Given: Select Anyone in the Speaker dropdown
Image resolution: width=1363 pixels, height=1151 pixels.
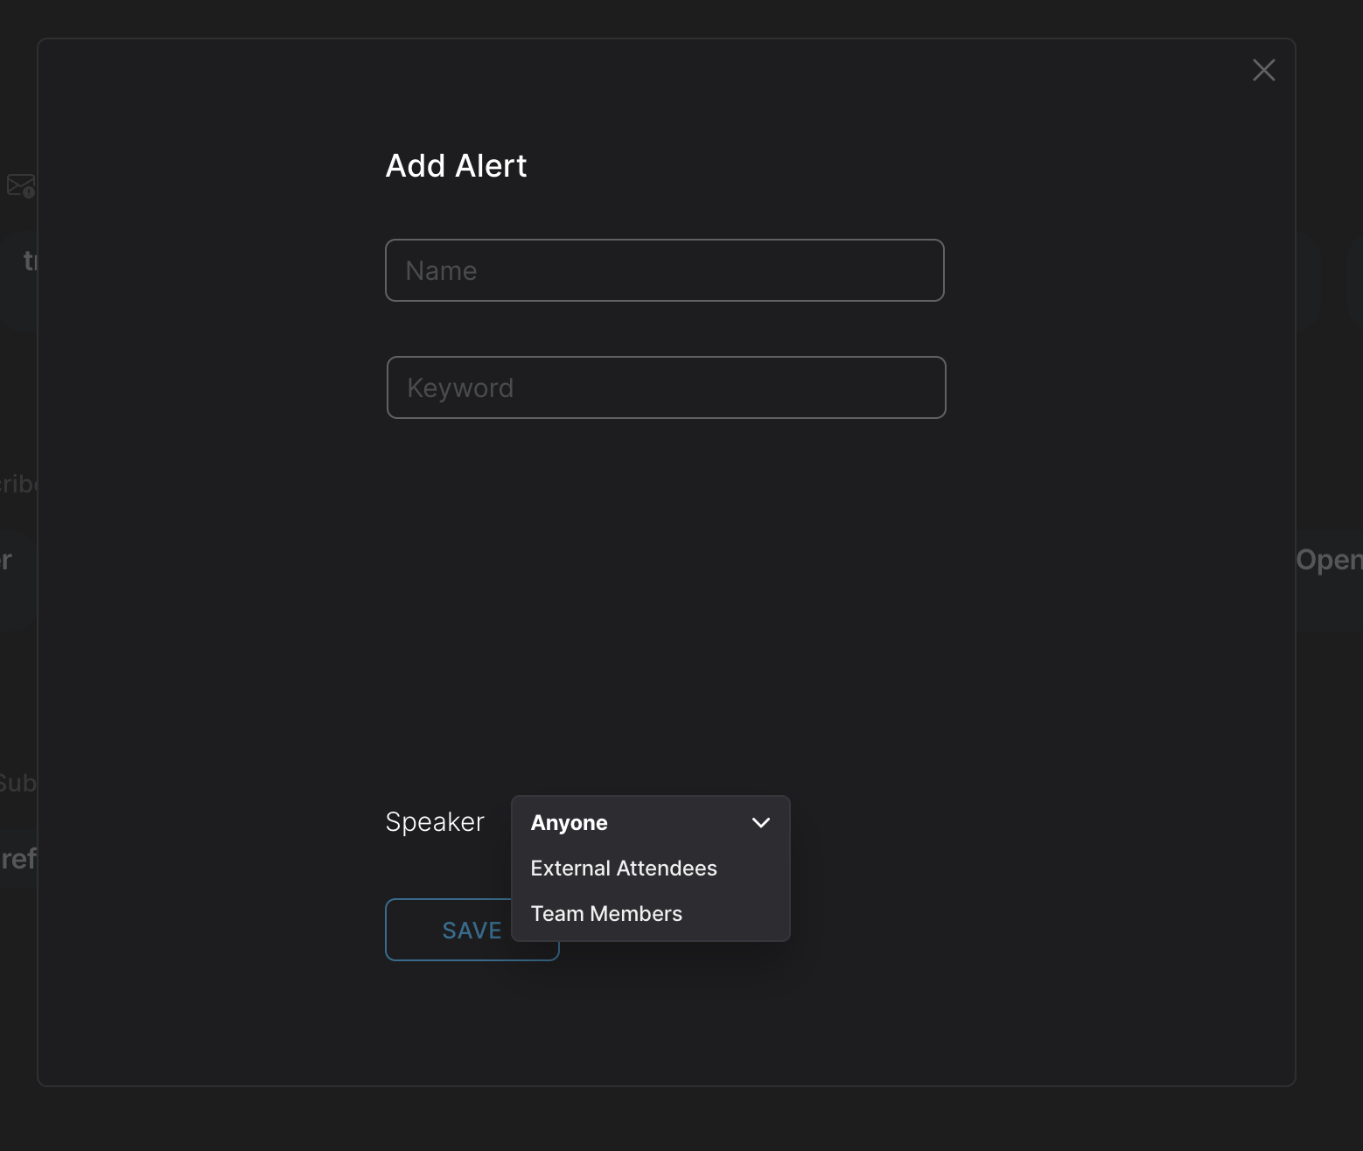Looking at the screenshot, I should click(x=570, y=823).
